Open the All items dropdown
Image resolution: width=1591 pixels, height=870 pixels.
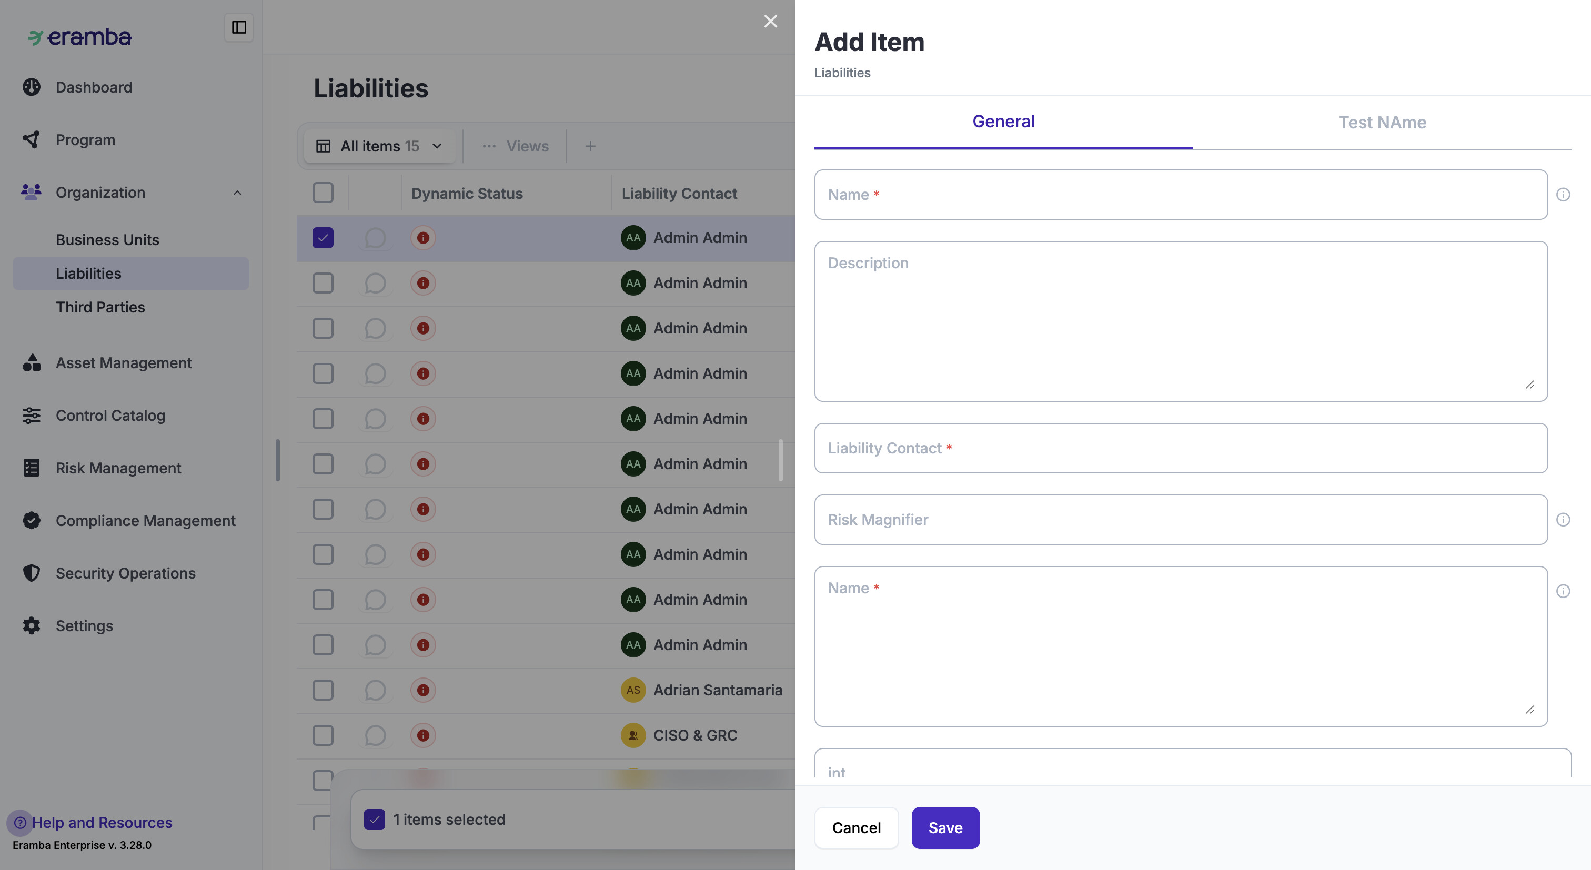click(x=380, y=146)
